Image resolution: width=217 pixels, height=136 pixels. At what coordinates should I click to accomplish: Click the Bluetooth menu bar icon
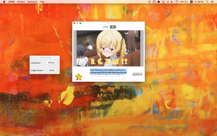pyautogui.click(x=168, y=2)
